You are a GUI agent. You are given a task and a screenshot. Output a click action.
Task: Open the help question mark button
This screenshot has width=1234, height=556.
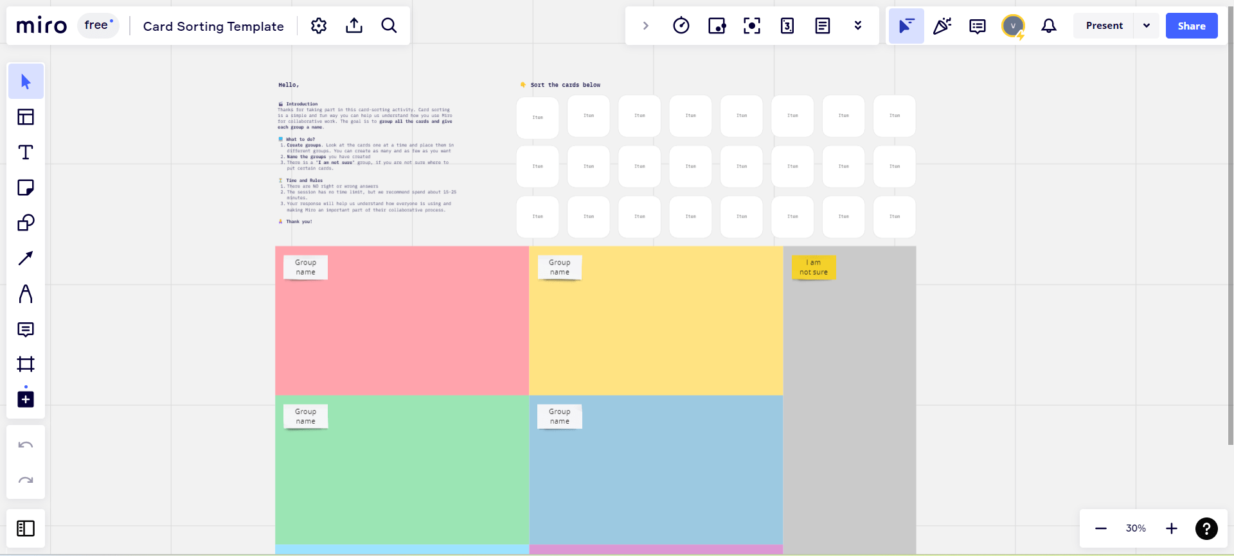[x=1206, y=528]
